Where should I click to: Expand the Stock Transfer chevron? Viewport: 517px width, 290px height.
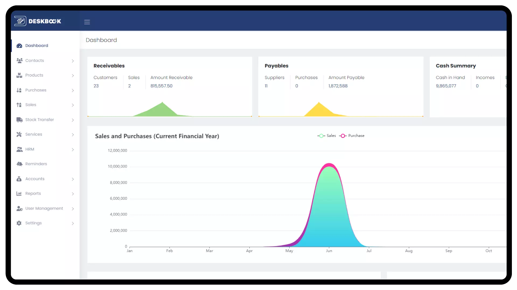(73, 120)
